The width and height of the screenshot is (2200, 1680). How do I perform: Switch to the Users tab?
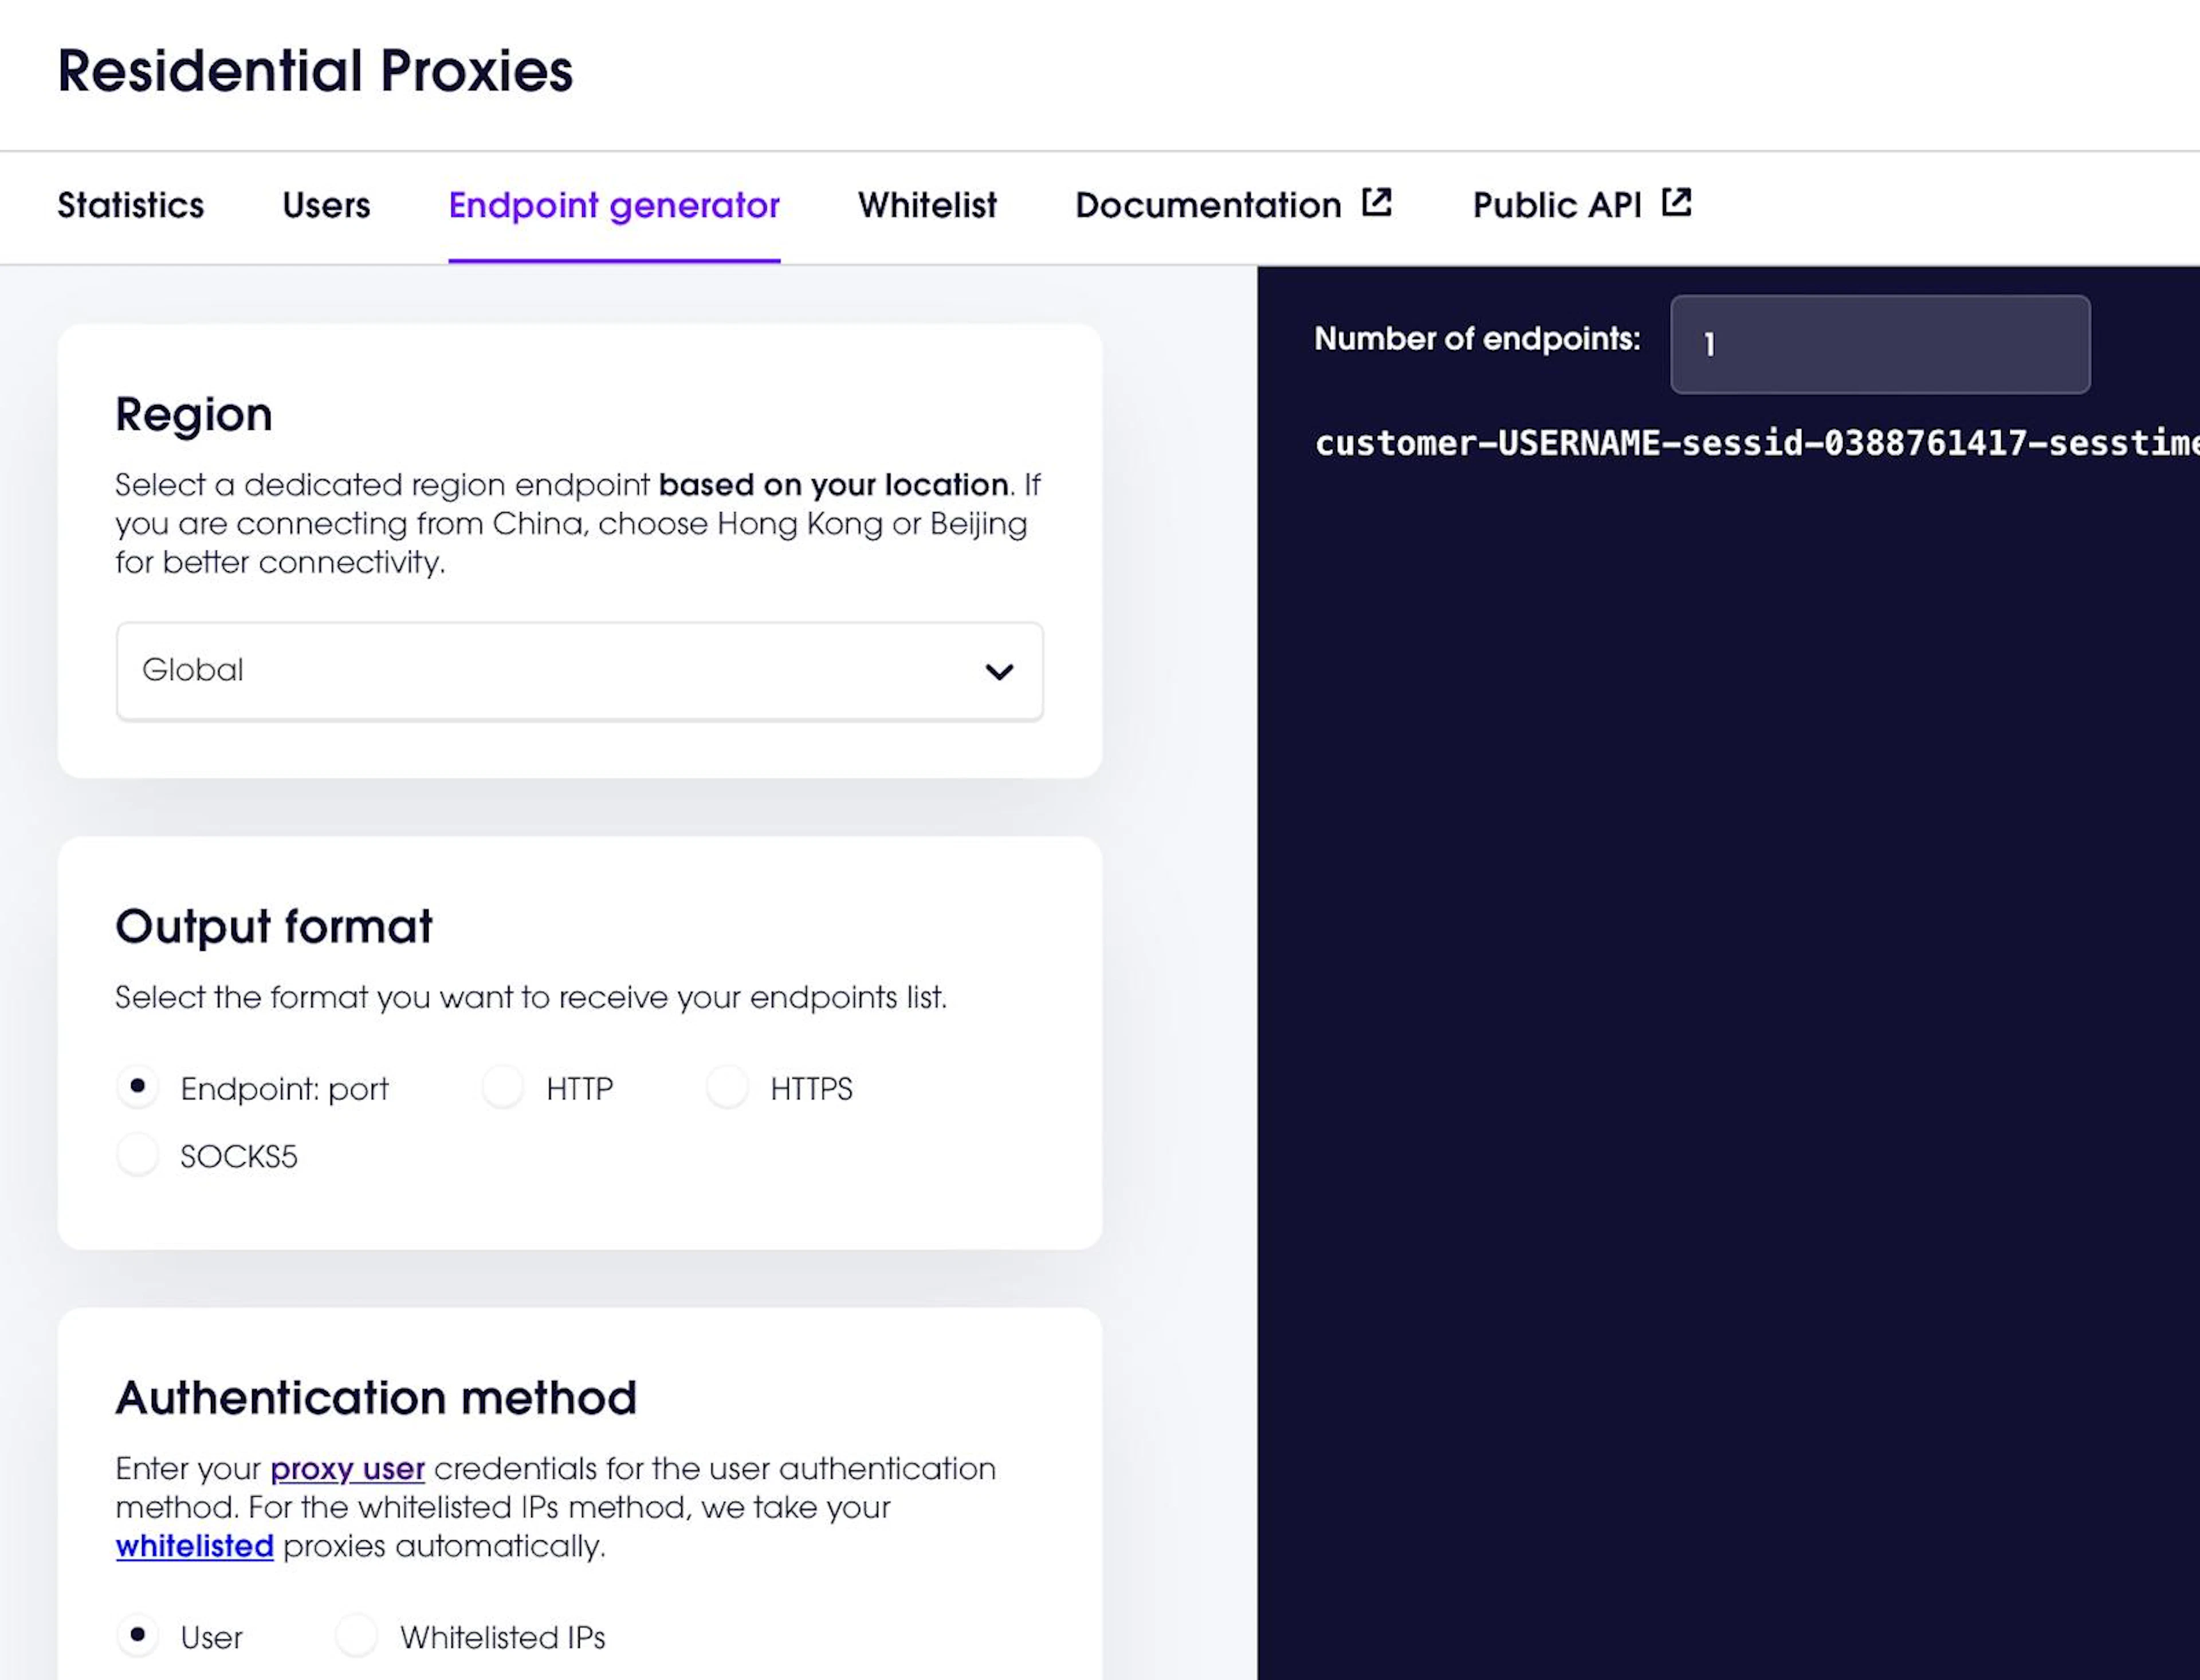[x=326, y=205]
